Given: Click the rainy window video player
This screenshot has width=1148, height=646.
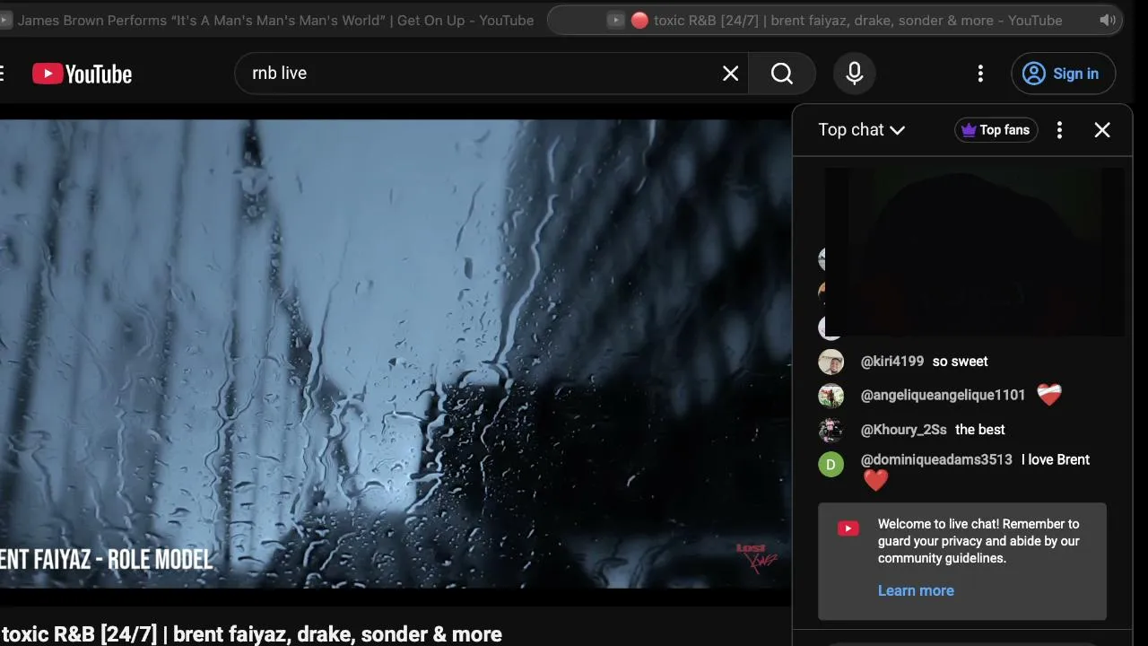Looking at the screenshot, I should click(x=396, y=354).
